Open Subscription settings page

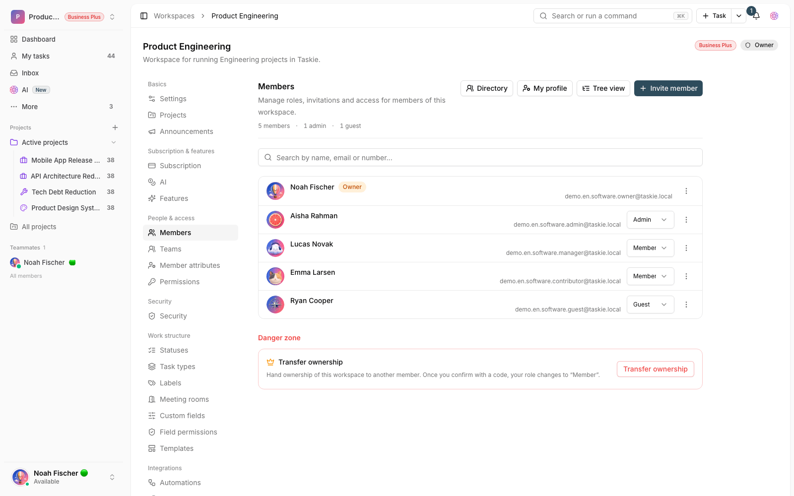(191, 166)
